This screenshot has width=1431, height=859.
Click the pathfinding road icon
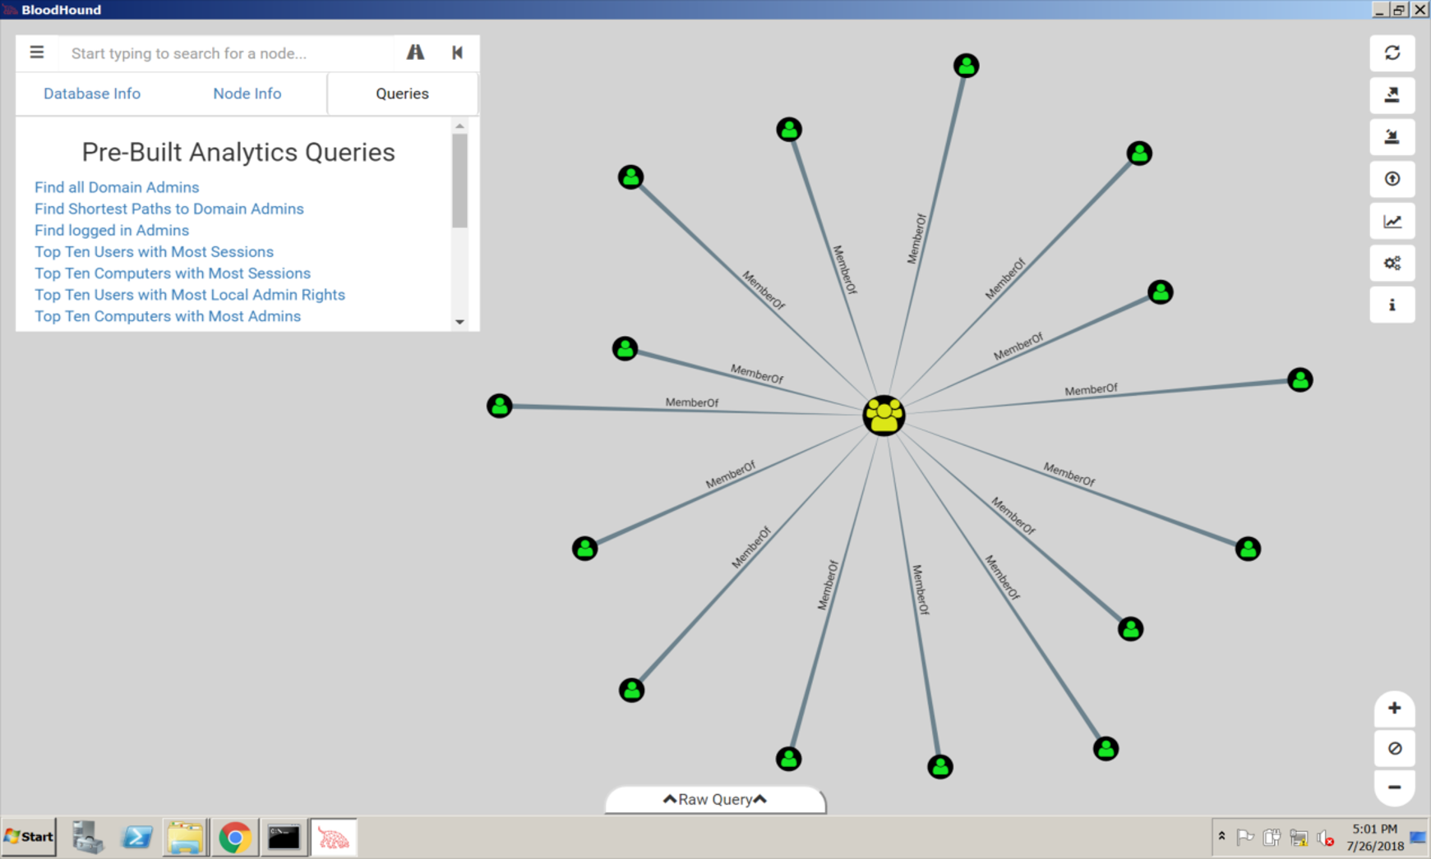(415, 53)
